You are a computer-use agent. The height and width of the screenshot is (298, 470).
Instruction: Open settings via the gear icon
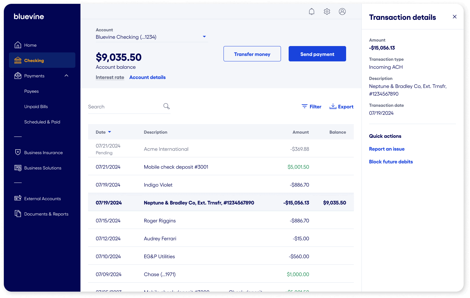327,12
